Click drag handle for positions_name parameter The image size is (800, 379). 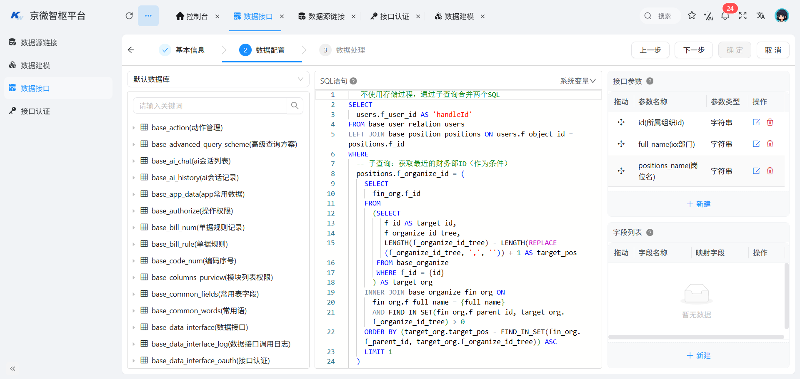pyautogui.click(x=621, y=171)
